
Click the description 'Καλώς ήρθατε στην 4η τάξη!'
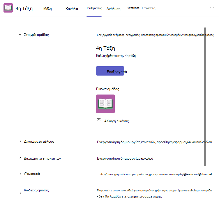pos(116,56)
